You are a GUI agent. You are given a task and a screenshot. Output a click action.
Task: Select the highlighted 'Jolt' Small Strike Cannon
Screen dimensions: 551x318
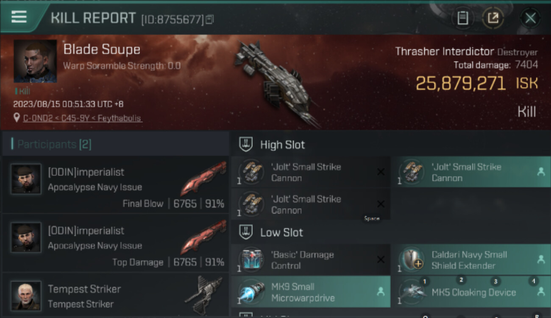471,172
